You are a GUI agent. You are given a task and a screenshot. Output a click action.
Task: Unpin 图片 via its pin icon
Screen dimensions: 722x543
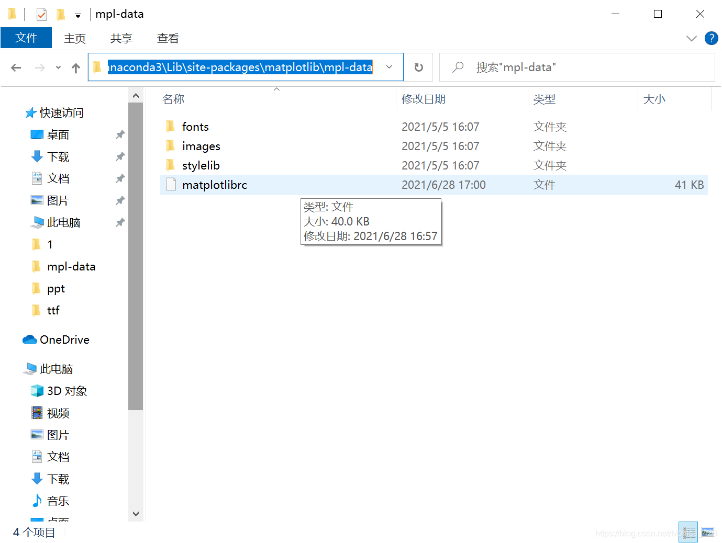tap(120, 201)
